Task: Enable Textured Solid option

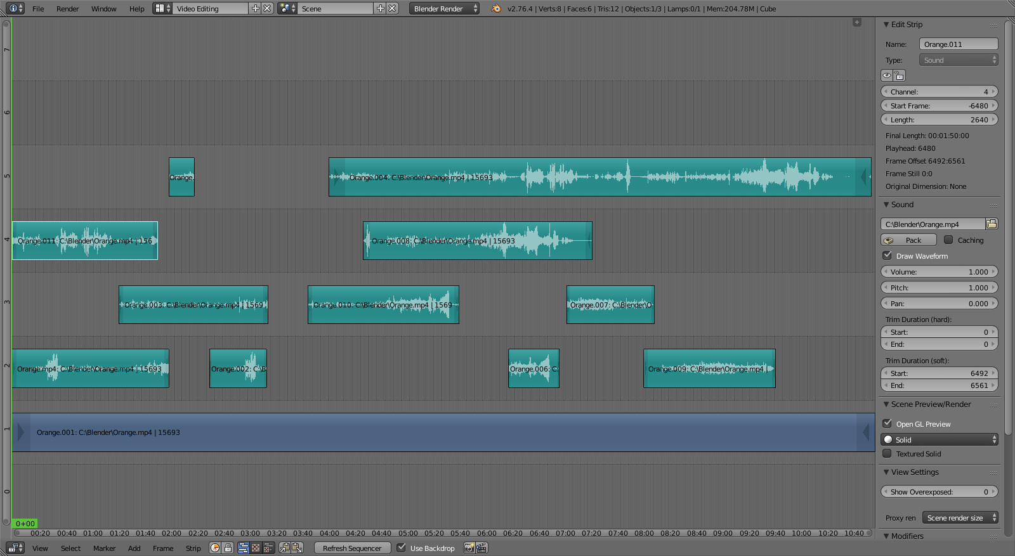Action: pyautogui.click(x=887, y=453)
